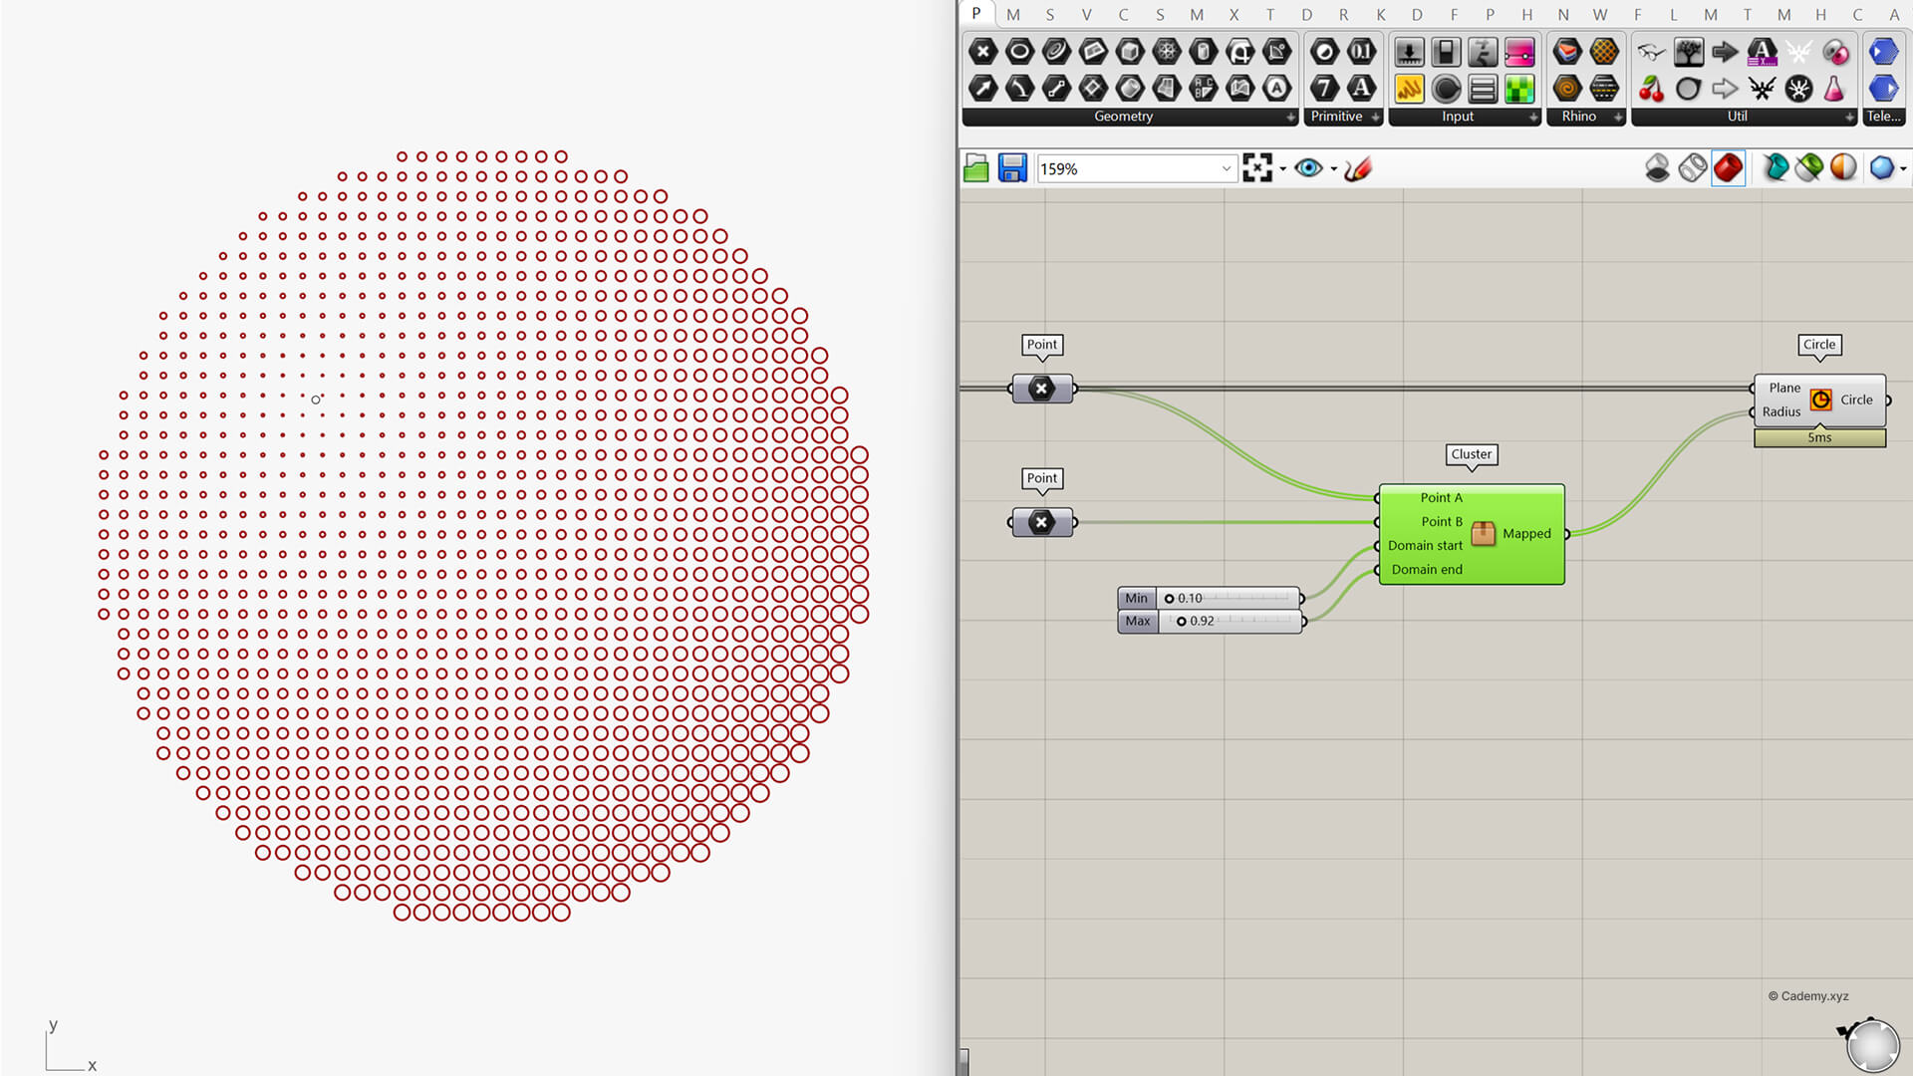Turn off geometry preview with grey icon

(1657, 168)
